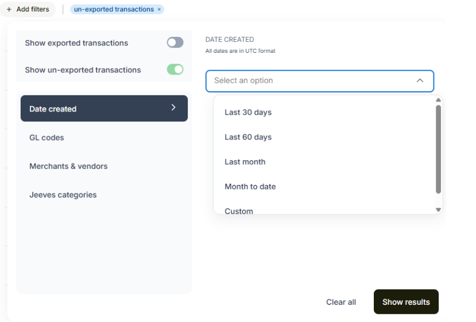Click the plus icon beside Add filters
The image size is (476, 322).
pos(9,9)
